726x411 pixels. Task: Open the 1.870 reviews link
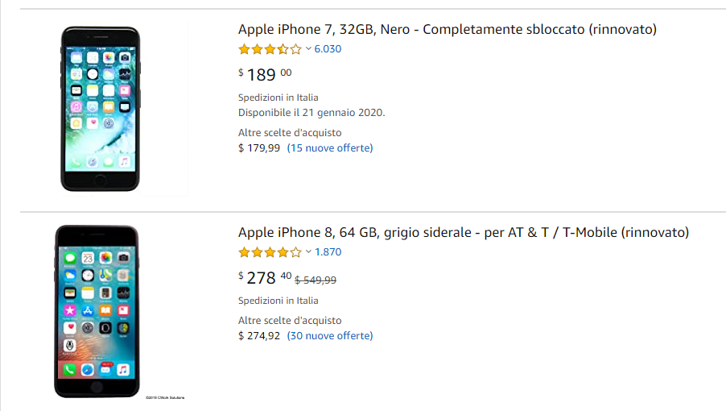click(x=328, y=251)
